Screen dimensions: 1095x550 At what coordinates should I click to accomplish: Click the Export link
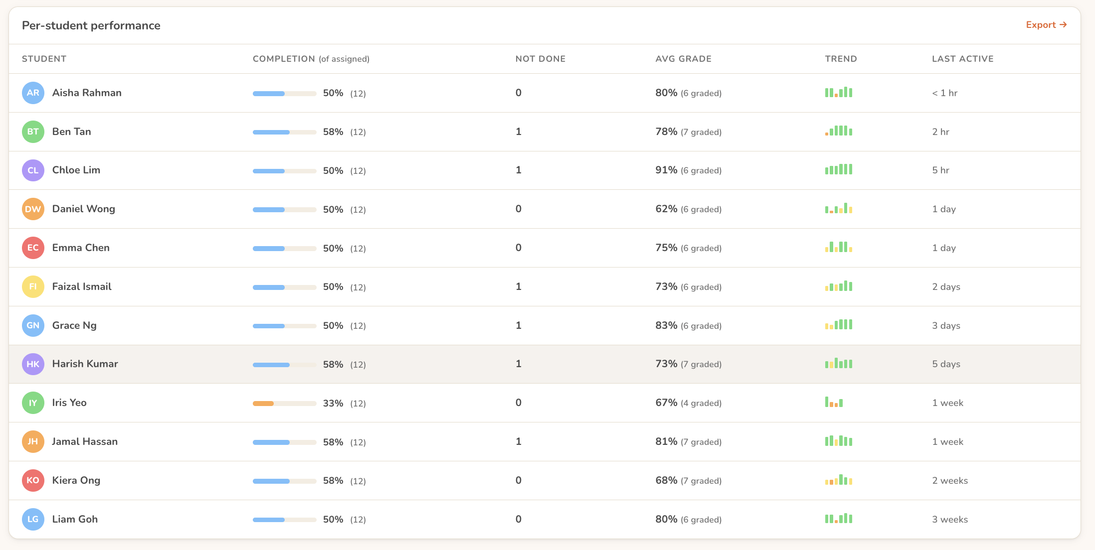[x=1046, y=25]
